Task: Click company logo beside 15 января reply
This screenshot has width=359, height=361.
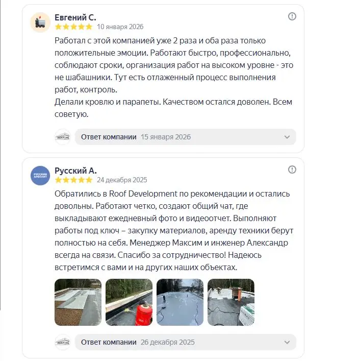Action: 62,137
